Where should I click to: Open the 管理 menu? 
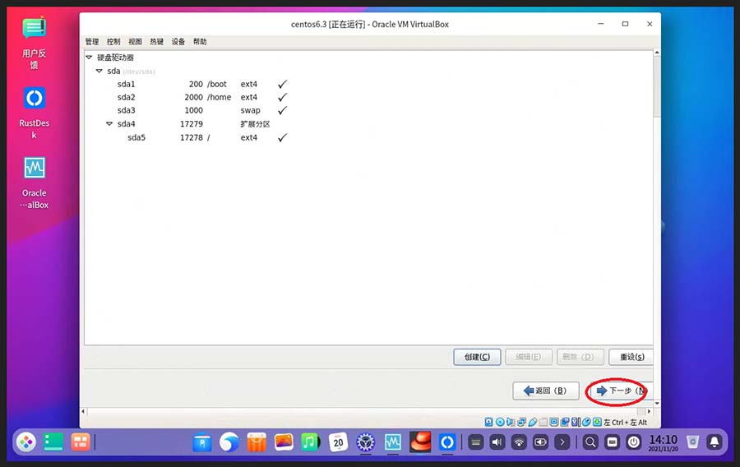coord(92,41)
